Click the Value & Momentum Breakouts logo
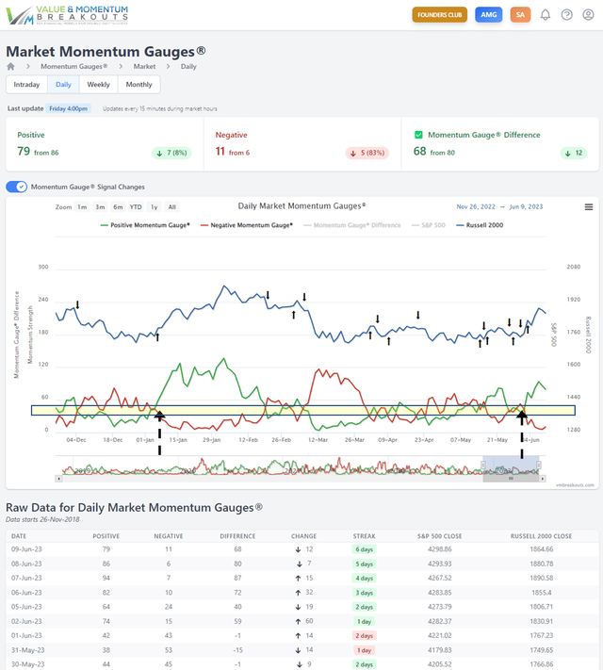The image size is (603, 670). click(67, 15)
